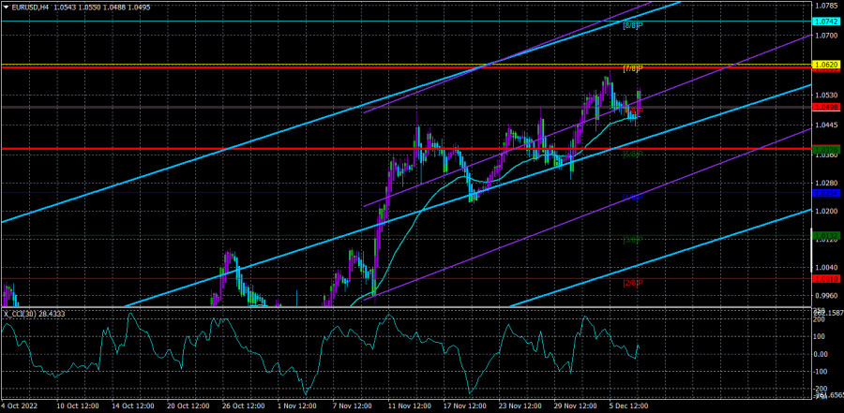Click the current price marker 1.0498
The height and width of the screenshot is (413, 844).
click(x=825, y=108)
